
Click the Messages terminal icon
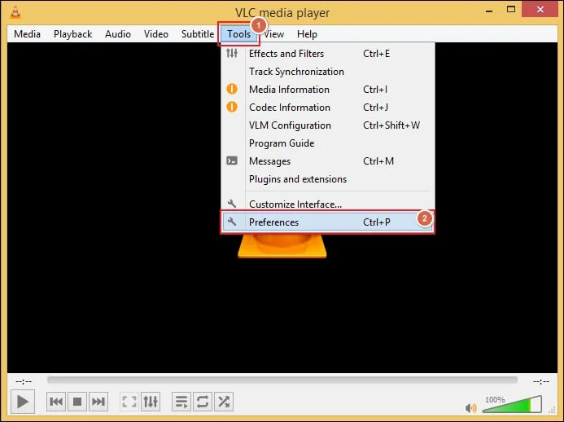click(232, 160)
